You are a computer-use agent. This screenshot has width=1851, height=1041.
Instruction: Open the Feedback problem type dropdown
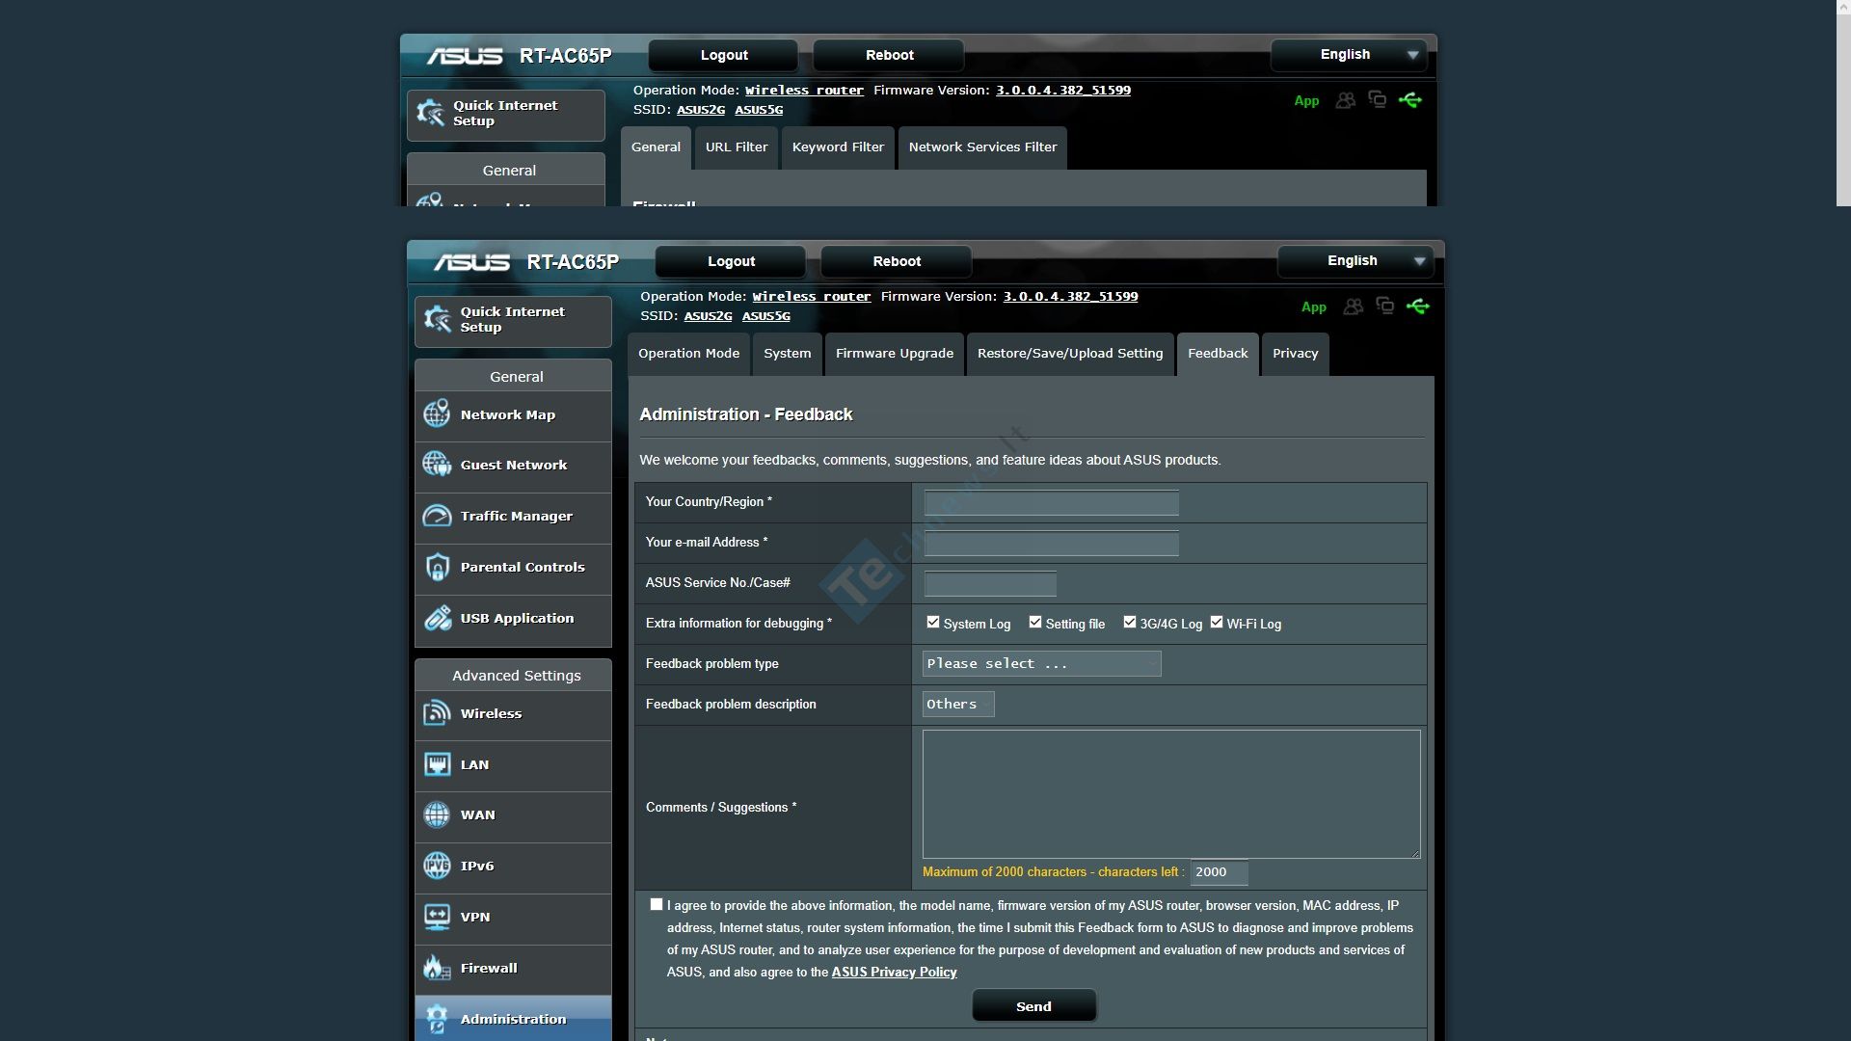click(1041, 663)
